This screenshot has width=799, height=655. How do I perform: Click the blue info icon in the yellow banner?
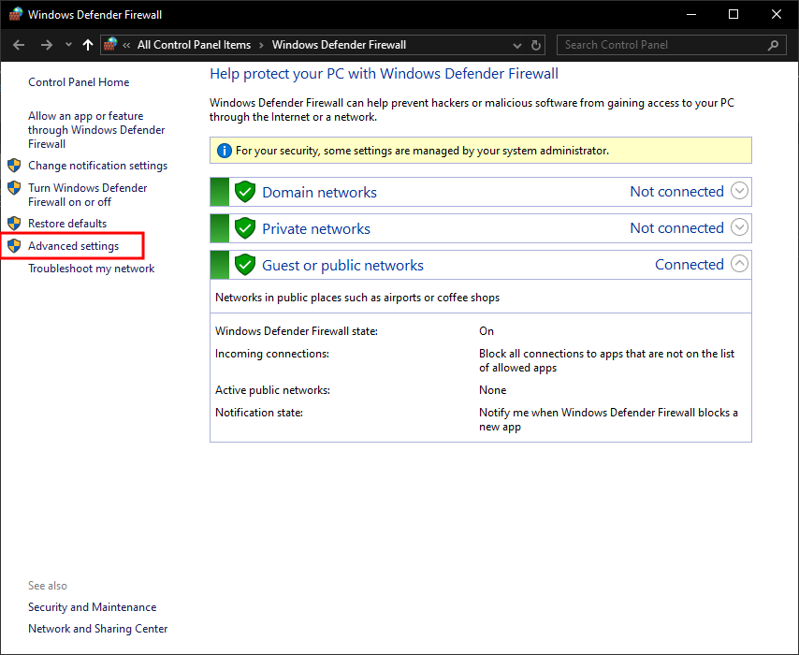point(225,151)
